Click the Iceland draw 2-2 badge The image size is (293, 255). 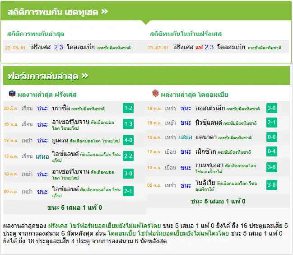pyautogui.click(x=128, y=156)
